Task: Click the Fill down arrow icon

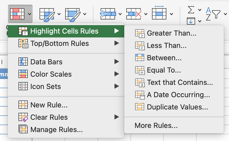Action: 191,21
